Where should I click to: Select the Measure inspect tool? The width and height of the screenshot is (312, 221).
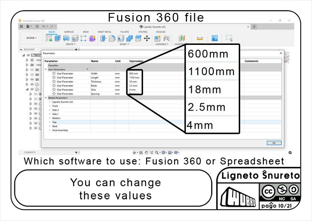200,38
